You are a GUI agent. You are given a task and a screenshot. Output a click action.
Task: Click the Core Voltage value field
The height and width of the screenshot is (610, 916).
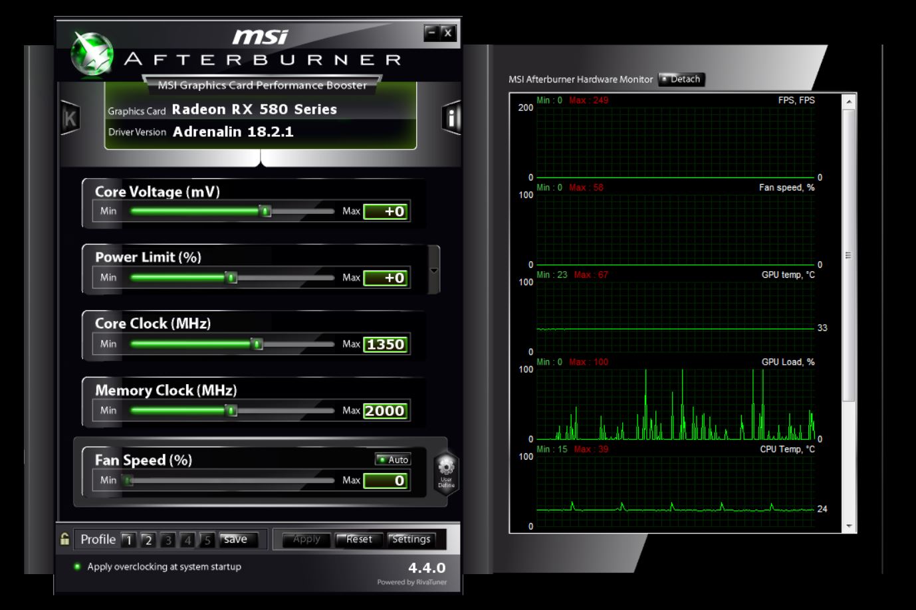[x=386, y=211]
